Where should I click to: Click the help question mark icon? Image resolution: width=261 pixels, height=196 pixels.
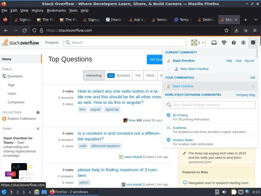tap(234, 43)
